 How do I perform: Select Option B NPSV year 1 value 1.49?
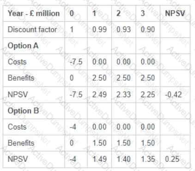pos(99,159)
